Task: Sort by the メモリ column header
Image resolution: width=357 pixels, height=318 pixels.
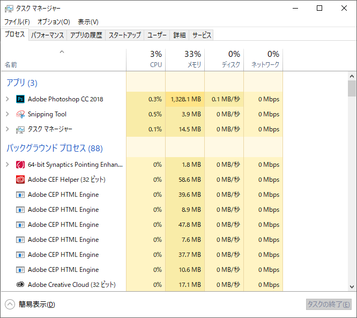Action: [185, 60]
